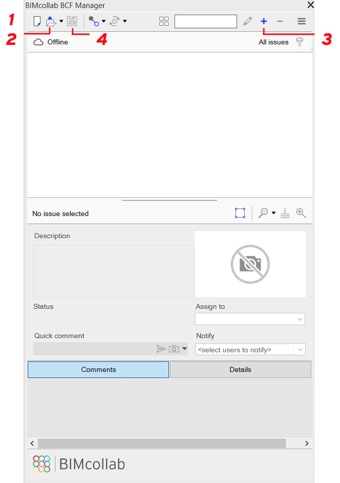The width and height of the screenshot is (340, 483).
Task: Click the horizontal scrollbar left arrow
Action: tap(32, 443)
